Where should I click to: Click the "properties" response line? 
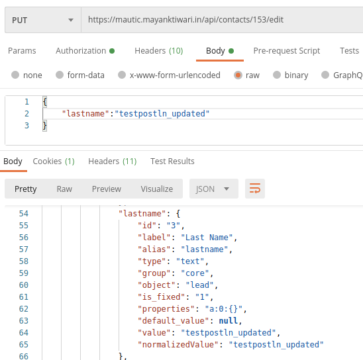tap(192, 309)
